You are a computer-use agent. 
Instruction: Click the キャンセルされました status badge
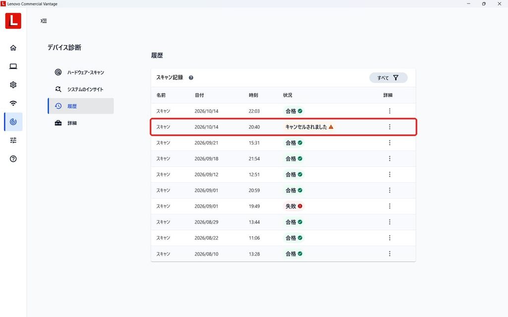pos(309,127)
